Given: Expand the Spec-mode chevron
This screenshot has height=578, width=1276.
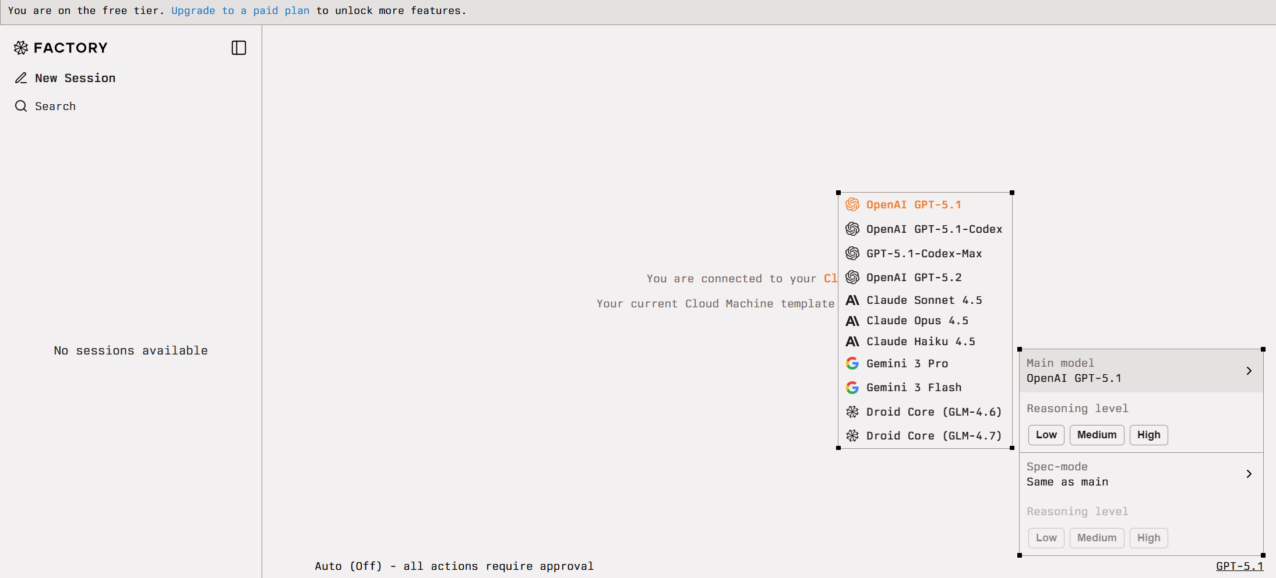Looking at the screenshot, I should [x=1249, y=474].
